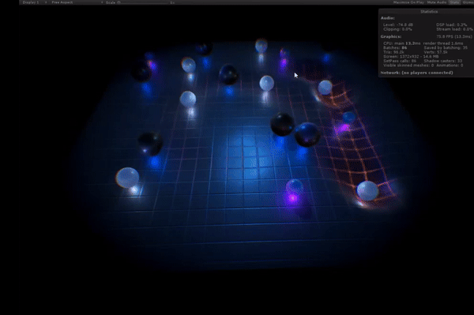This screenshot has width=474, height=315.
Task: Hide the Stats overlay using Stats toggle
Action: (454, 2)
